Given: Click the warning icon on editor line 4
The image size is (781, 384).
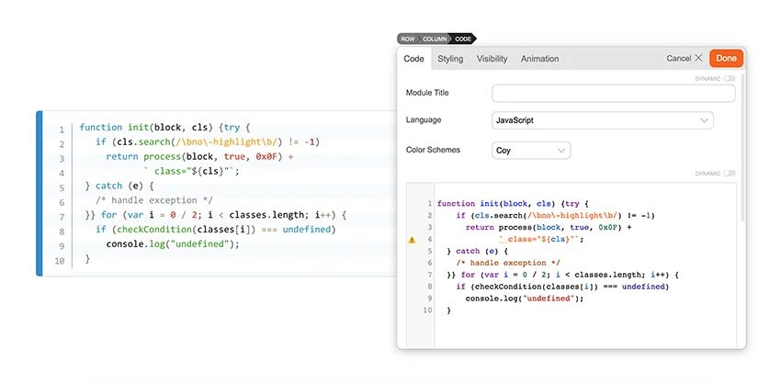Looking at the screenshot, I should point(412,240).
